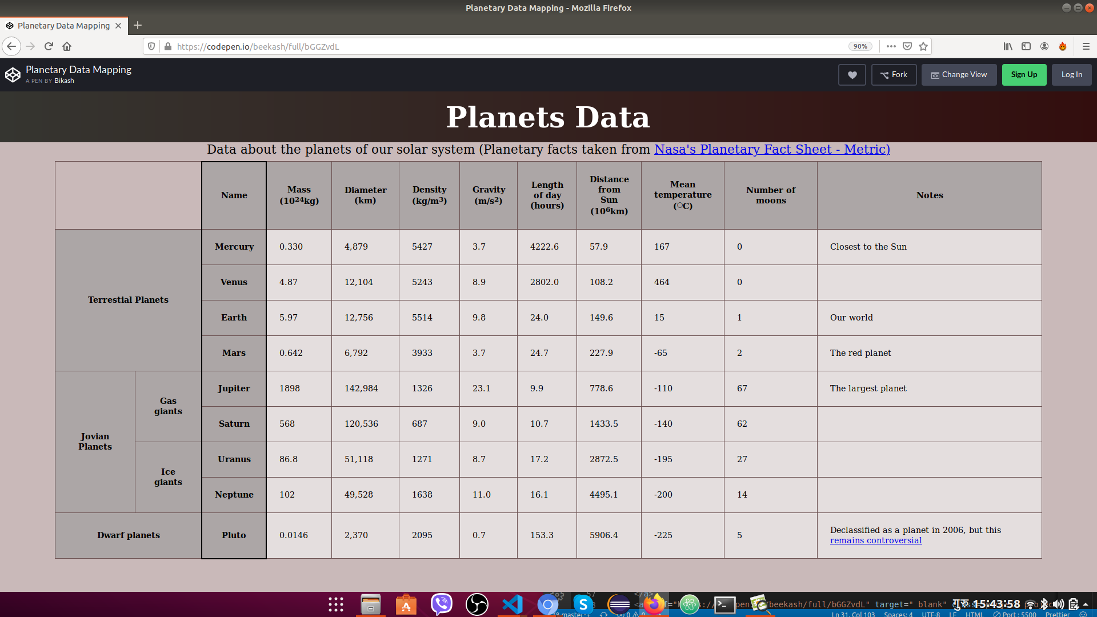This screenshot has height=617, width=1097.
Task: Open Skype from the dock
Action: (x=583, y=604)
